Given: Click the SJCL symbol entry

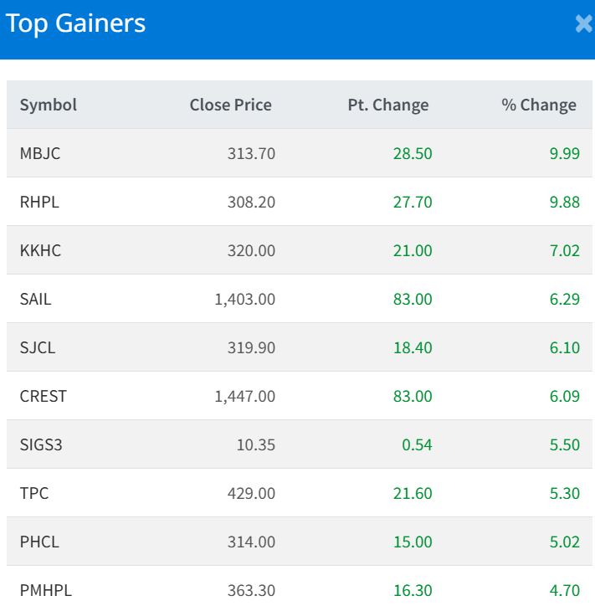Looking at the screenshot, I should [38, 347].
